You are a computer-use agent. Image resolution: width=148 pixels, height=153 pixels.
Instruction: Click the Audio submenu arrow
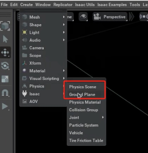pyautogui.click(x=64, y=40)
